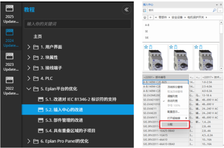Image resolution: width=224 pixels, height=148 pixels.
Task: Open the 2025 Update tutorials
Action: click(x=11, y=14)
